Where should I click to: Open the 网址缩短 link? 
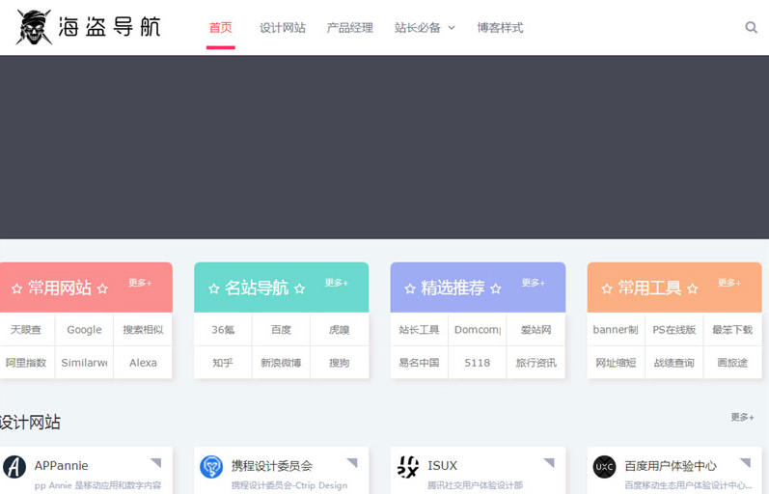[x=616, y=363]
